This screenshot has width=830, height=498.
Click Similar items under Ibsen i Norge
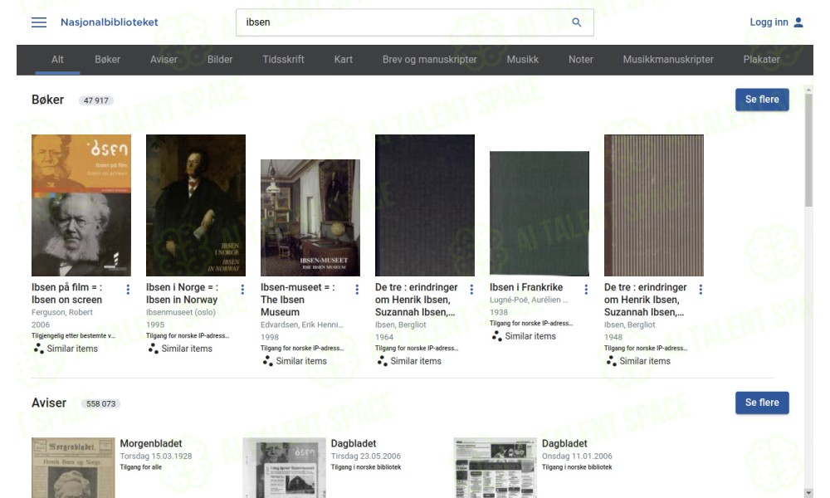180,349
